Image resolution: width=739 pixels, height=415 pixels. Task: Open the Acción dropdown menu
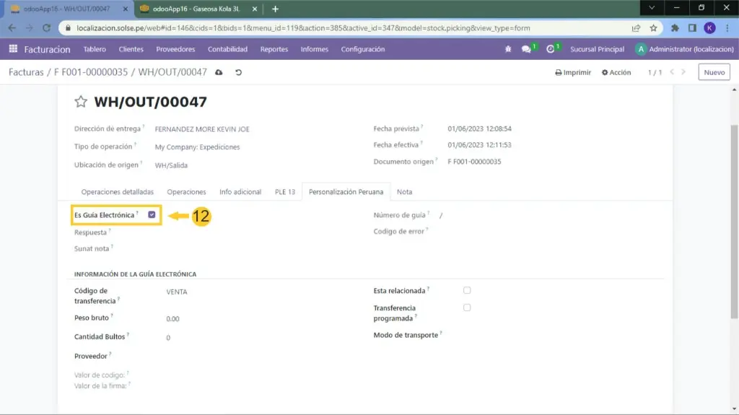point(616,73)
